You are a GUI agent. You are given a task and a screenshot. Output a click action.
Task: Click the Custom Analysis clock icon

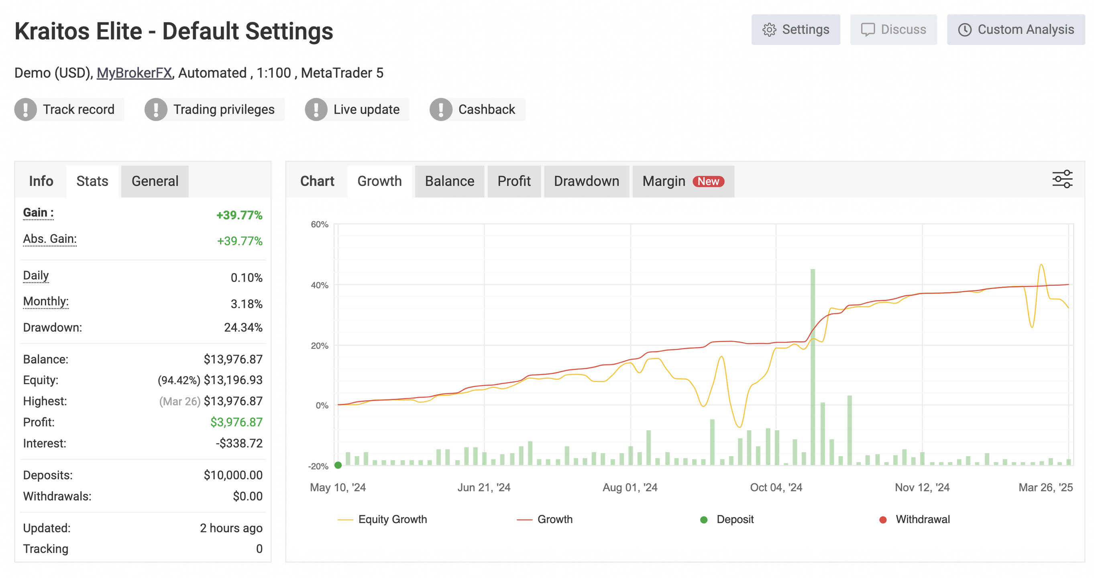[x=964, y=30]
